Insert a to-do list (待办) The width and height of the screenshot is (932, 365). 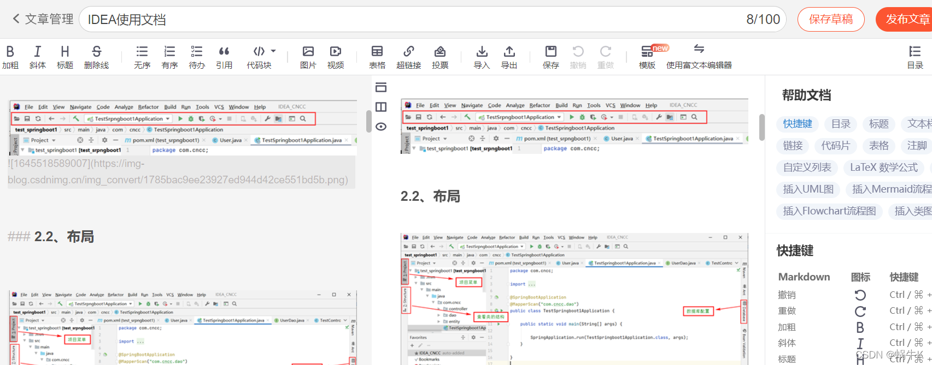197,57
